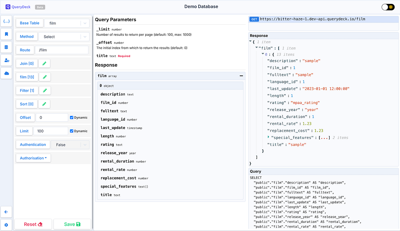Click the Route input field containing /film
400x231 pixels.
point(61,50)
